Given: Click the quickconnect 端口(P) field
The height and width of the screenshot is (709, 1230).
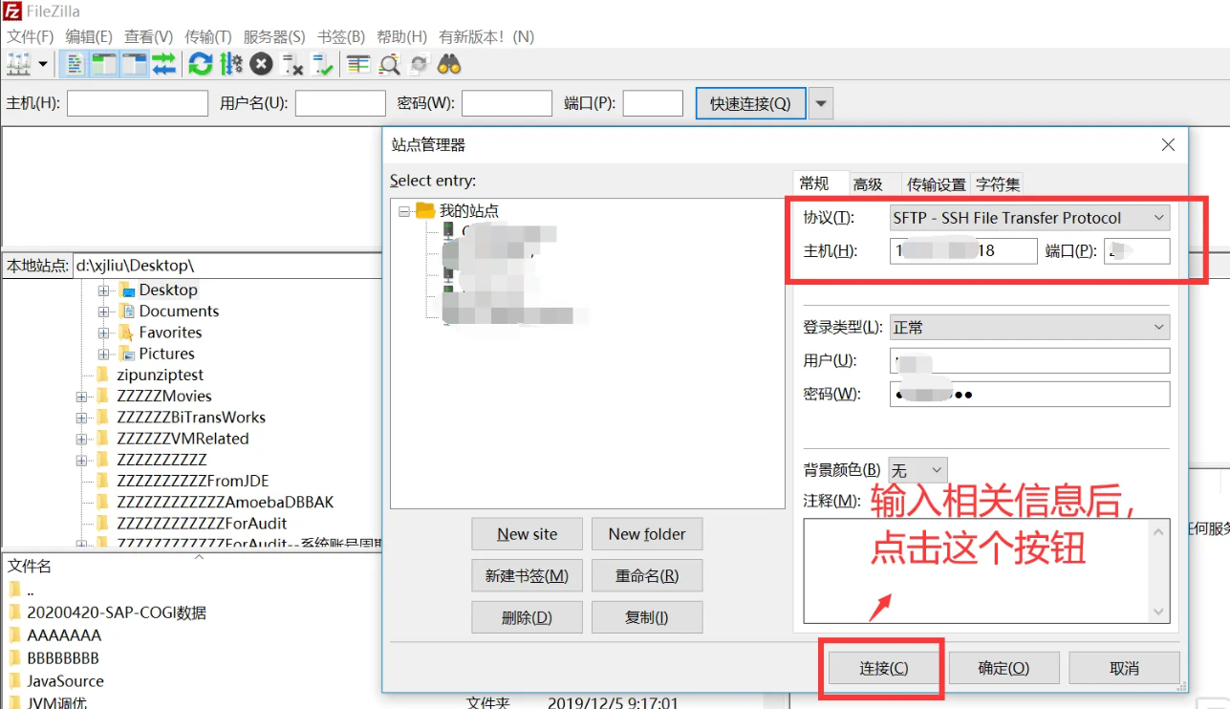Looking at the screenshot, I should 653,103.
